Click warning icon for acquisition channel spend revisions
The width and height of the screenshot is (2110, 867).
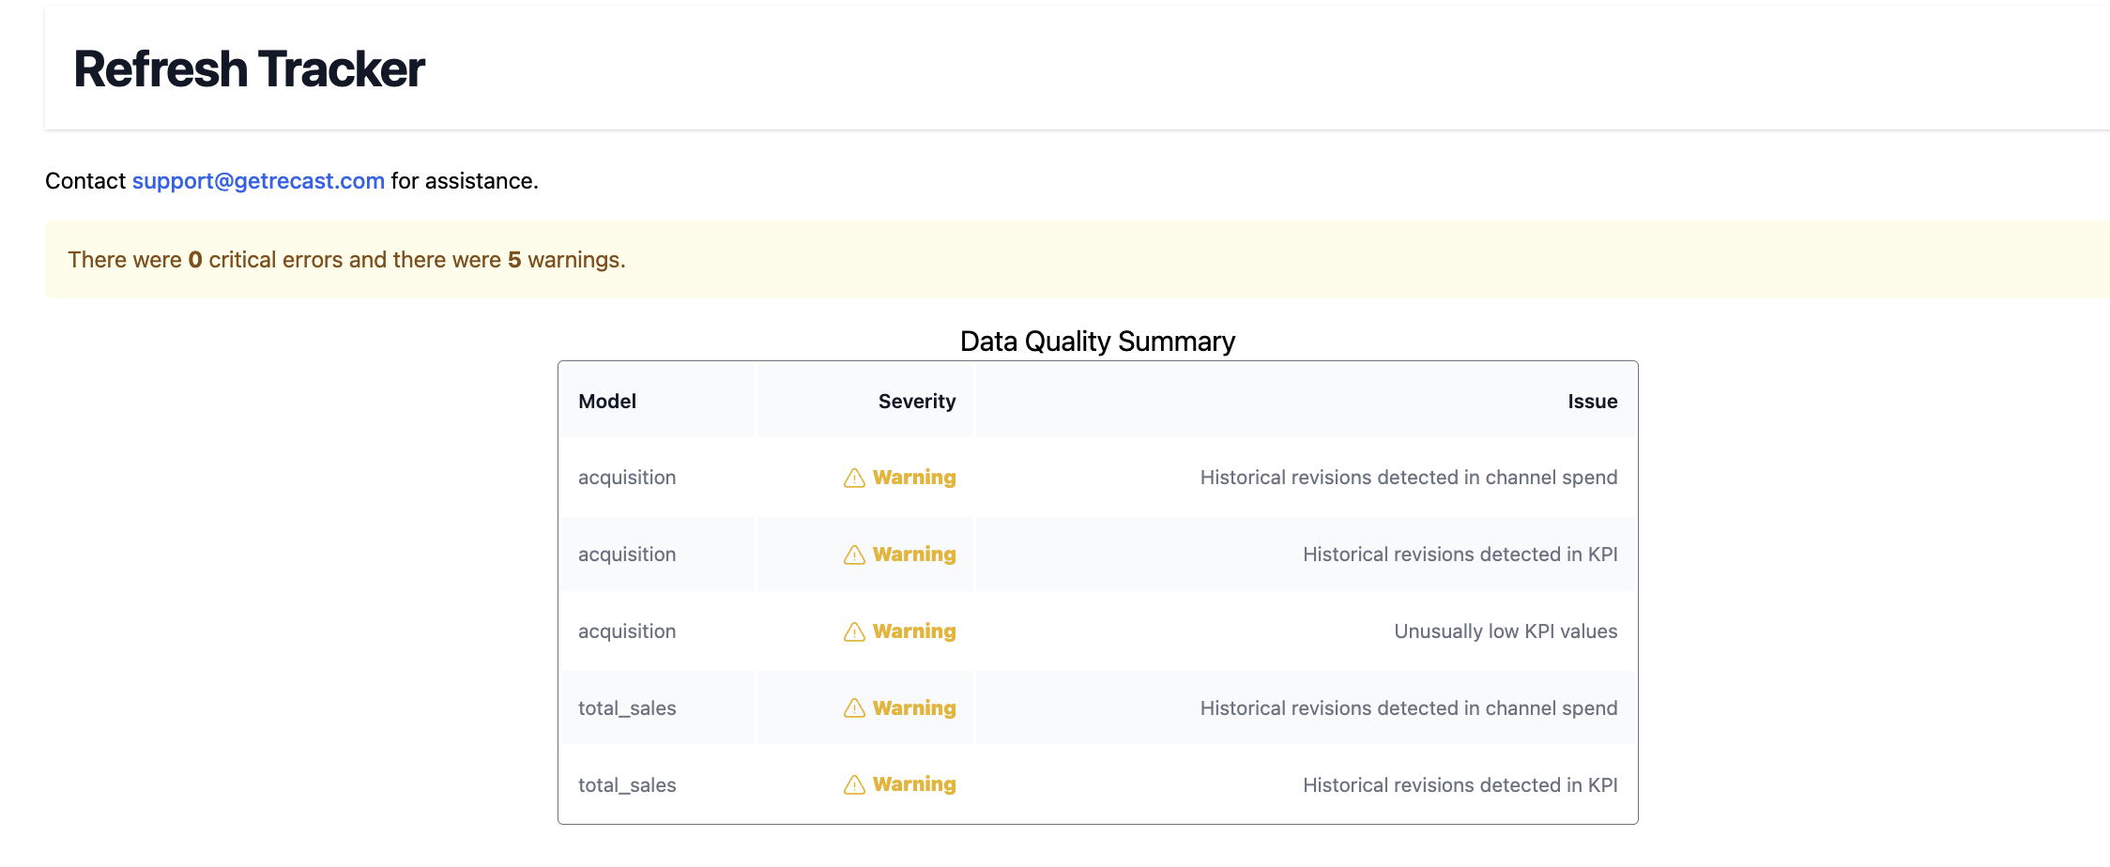pos(854,479)
